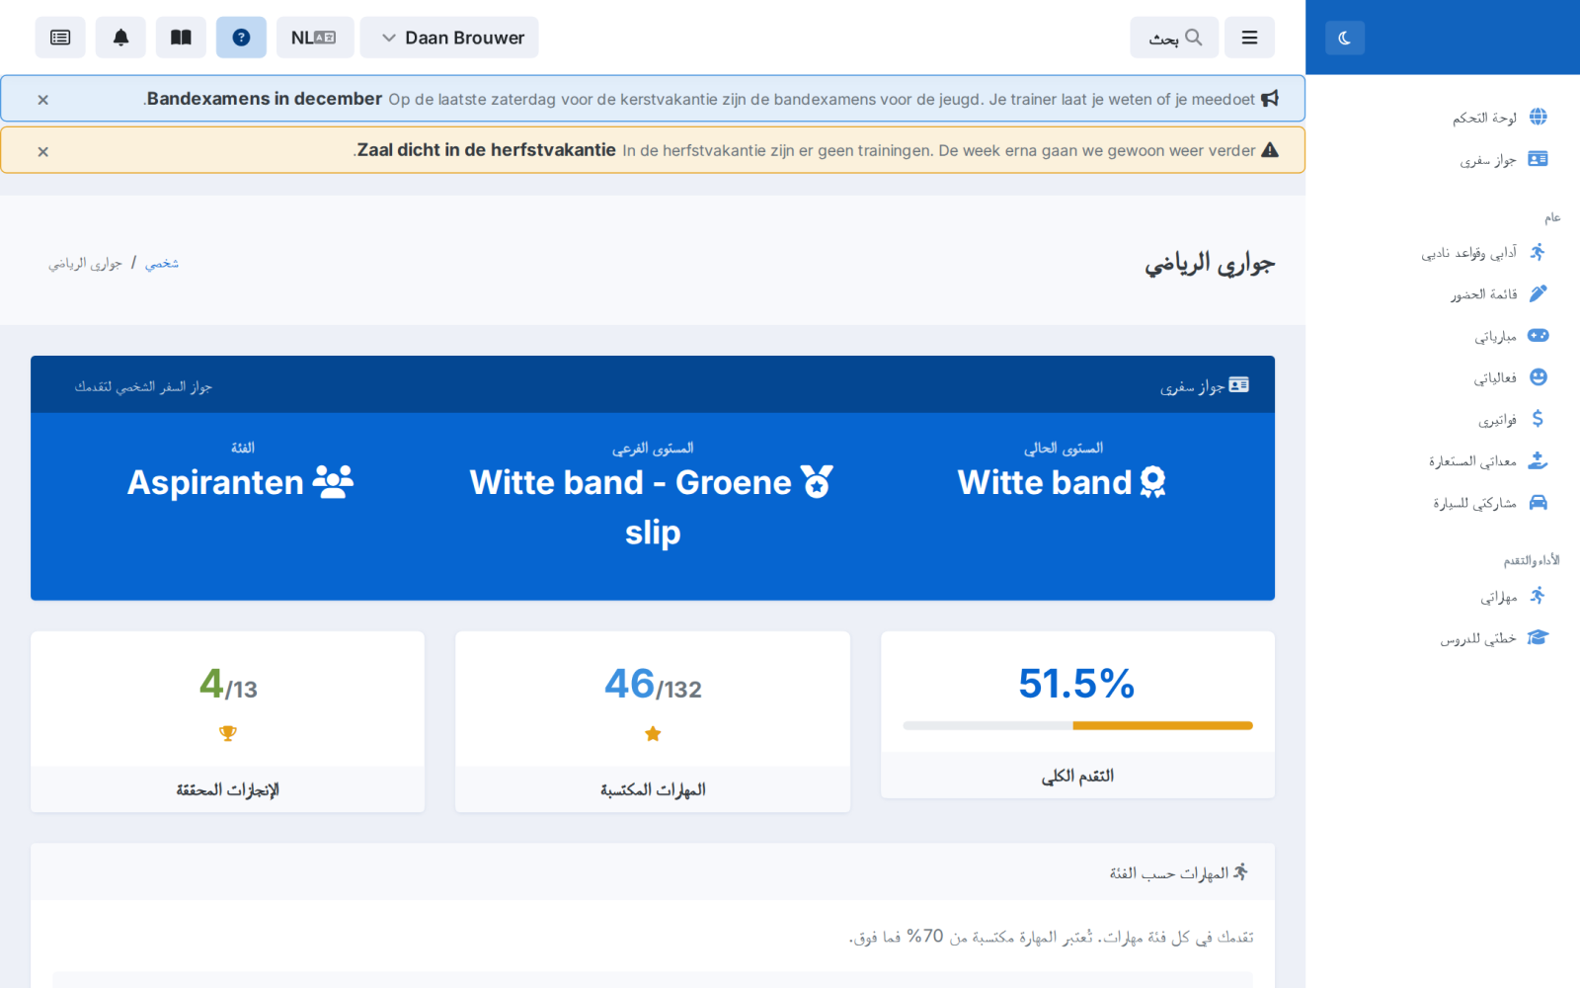Click the المهارات المكتسبة card label

[653, 789]
